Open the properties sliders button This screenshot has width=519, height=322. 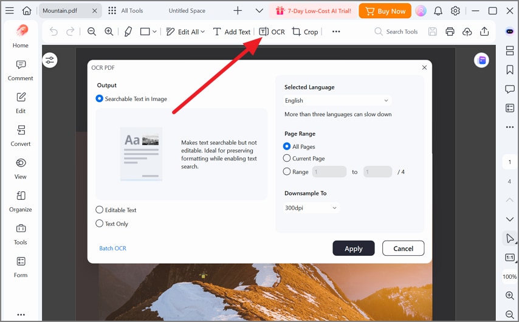[50, 60]
